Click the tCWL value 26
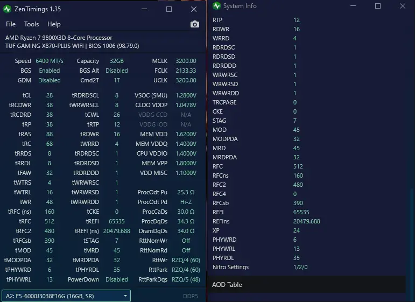 [117, 115]
